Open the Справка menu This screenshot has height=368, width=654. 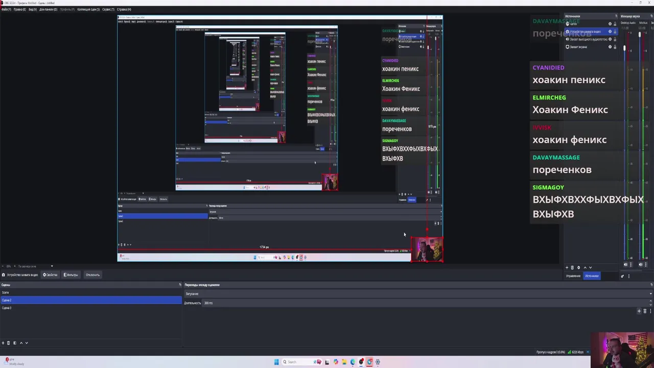124,9
